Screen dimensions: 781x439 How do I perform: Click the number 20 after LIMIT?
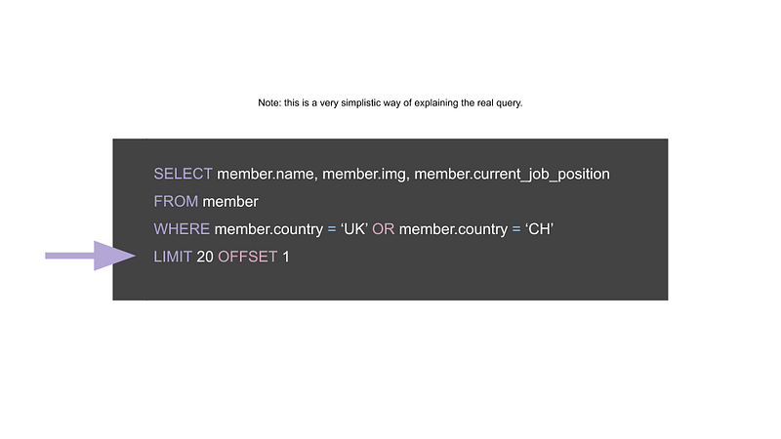pos(205,257)
